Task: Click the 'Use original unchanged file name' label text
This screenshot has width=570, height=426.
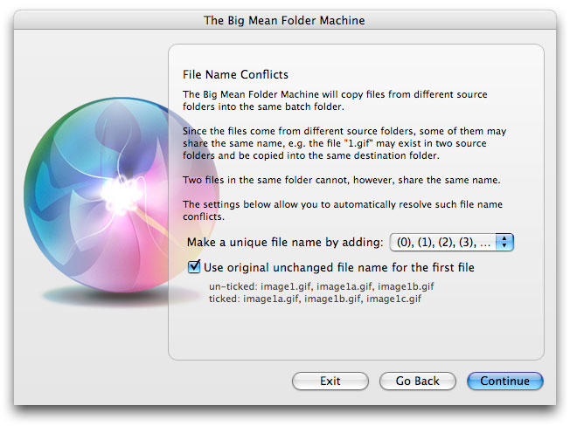Action: pos(339,267)
